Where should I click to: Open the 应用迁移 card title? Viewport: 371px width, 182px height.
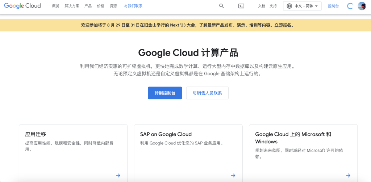point(36,135)
